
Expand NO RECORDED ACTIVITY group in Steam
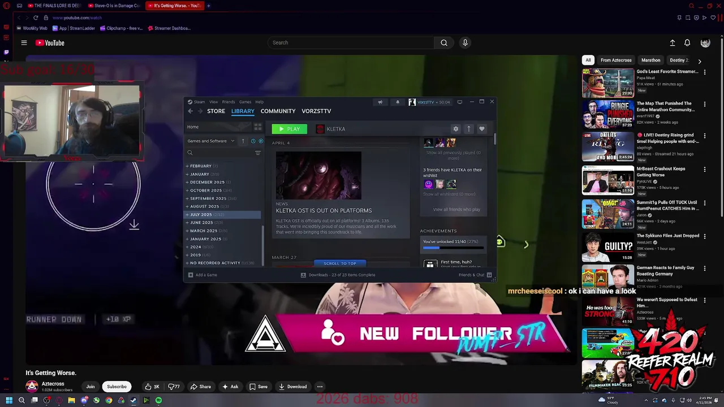point(223,263)
